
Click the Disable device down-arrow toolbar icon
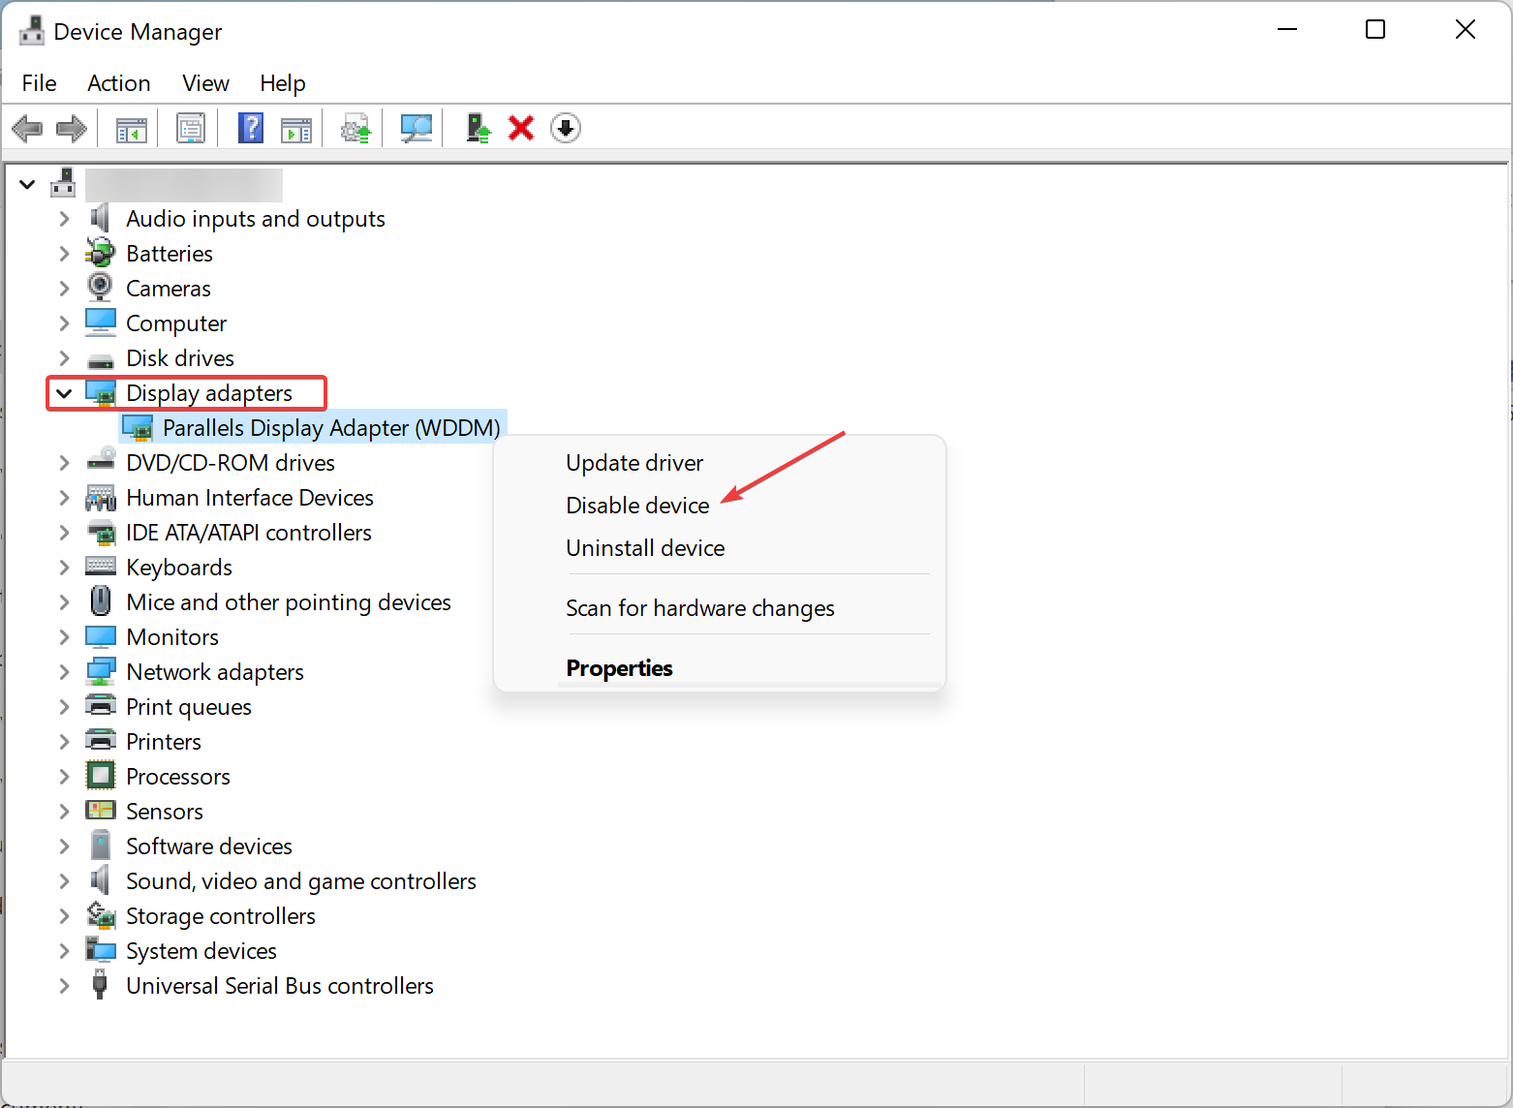point(566,128)
